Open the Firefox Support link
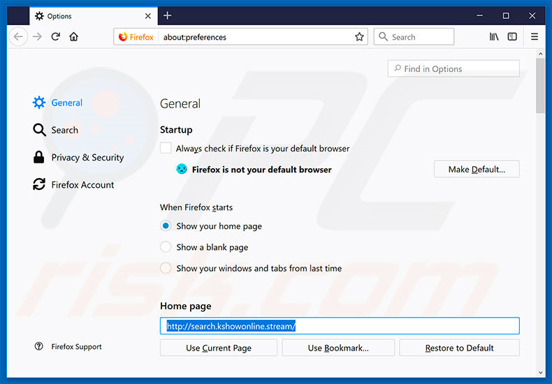This screenshot has height=384, width=552. point(76,346)
